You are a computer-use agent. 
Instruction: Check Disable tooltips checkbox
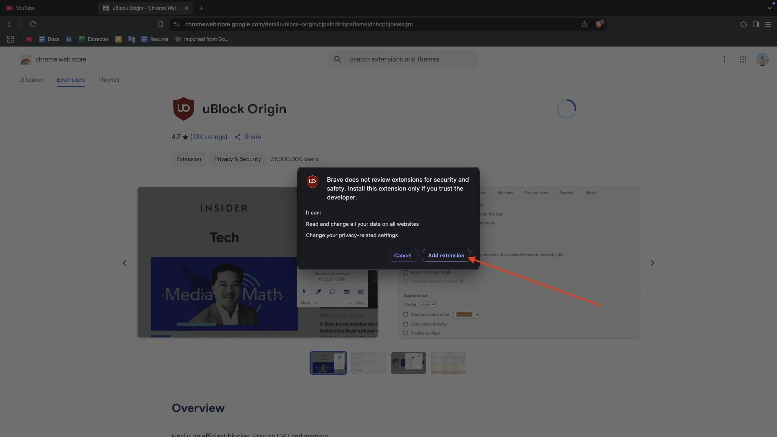(x=405, y=333)
